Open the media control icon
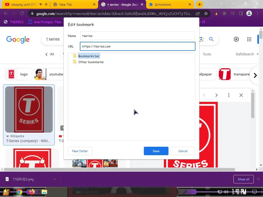 (x=232, y=13)
